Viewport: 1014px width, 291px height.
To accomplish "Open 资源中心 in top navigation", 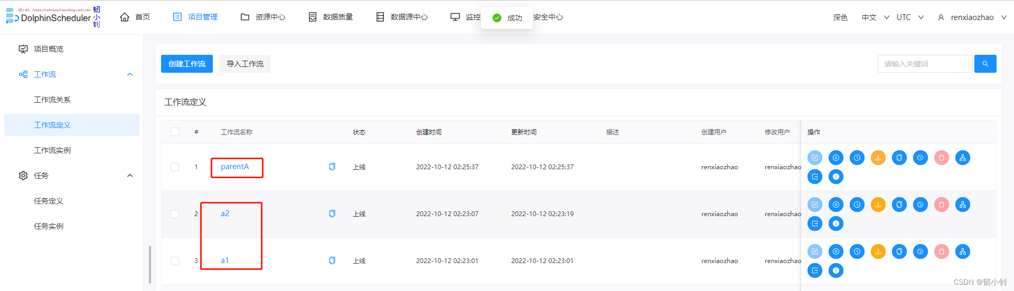I will coord(263,17).
